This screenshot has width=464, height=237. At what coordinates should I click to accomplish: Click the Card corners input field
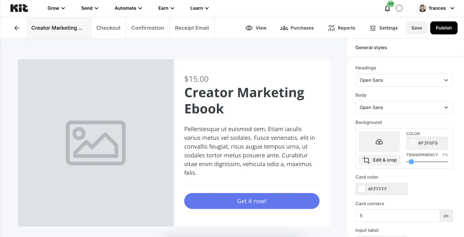[397, 216]
